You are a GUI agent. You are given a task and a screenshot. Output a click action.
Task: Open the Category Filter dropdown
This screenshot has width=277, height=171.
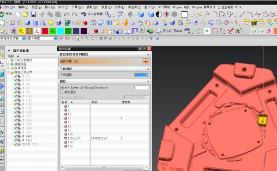(x=146, y=97)
